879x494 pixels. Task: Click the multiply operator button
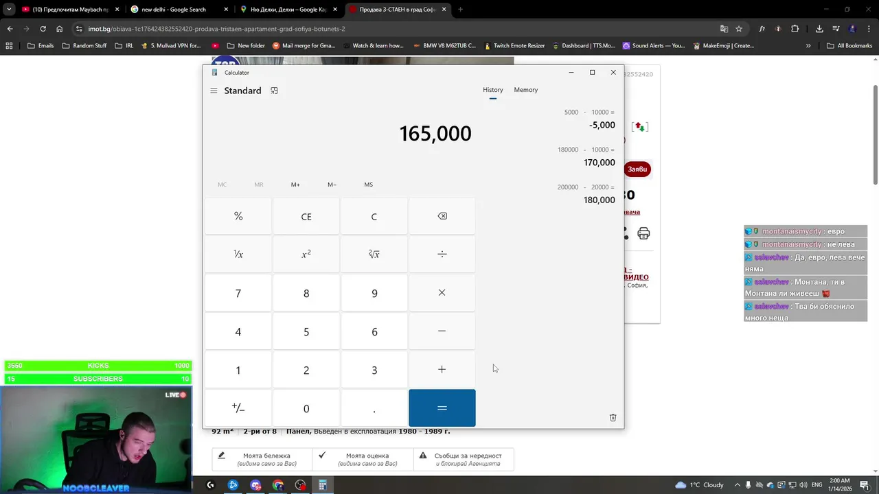pyautogui.click(x=442, y=293)
